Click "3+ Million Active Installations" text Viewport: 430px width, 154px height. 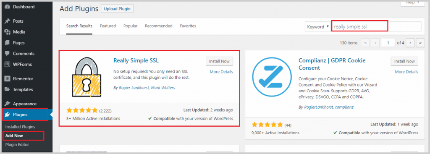(x=93, y=119)
